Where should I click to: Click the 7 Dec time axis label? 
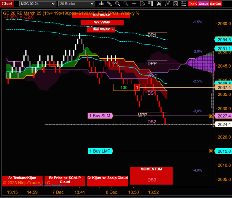pos(58,192)
